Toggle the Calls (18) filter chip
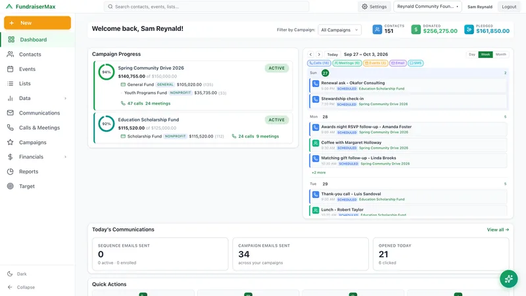The height and width of the screenshot is (296, 526). coord(319,63)
